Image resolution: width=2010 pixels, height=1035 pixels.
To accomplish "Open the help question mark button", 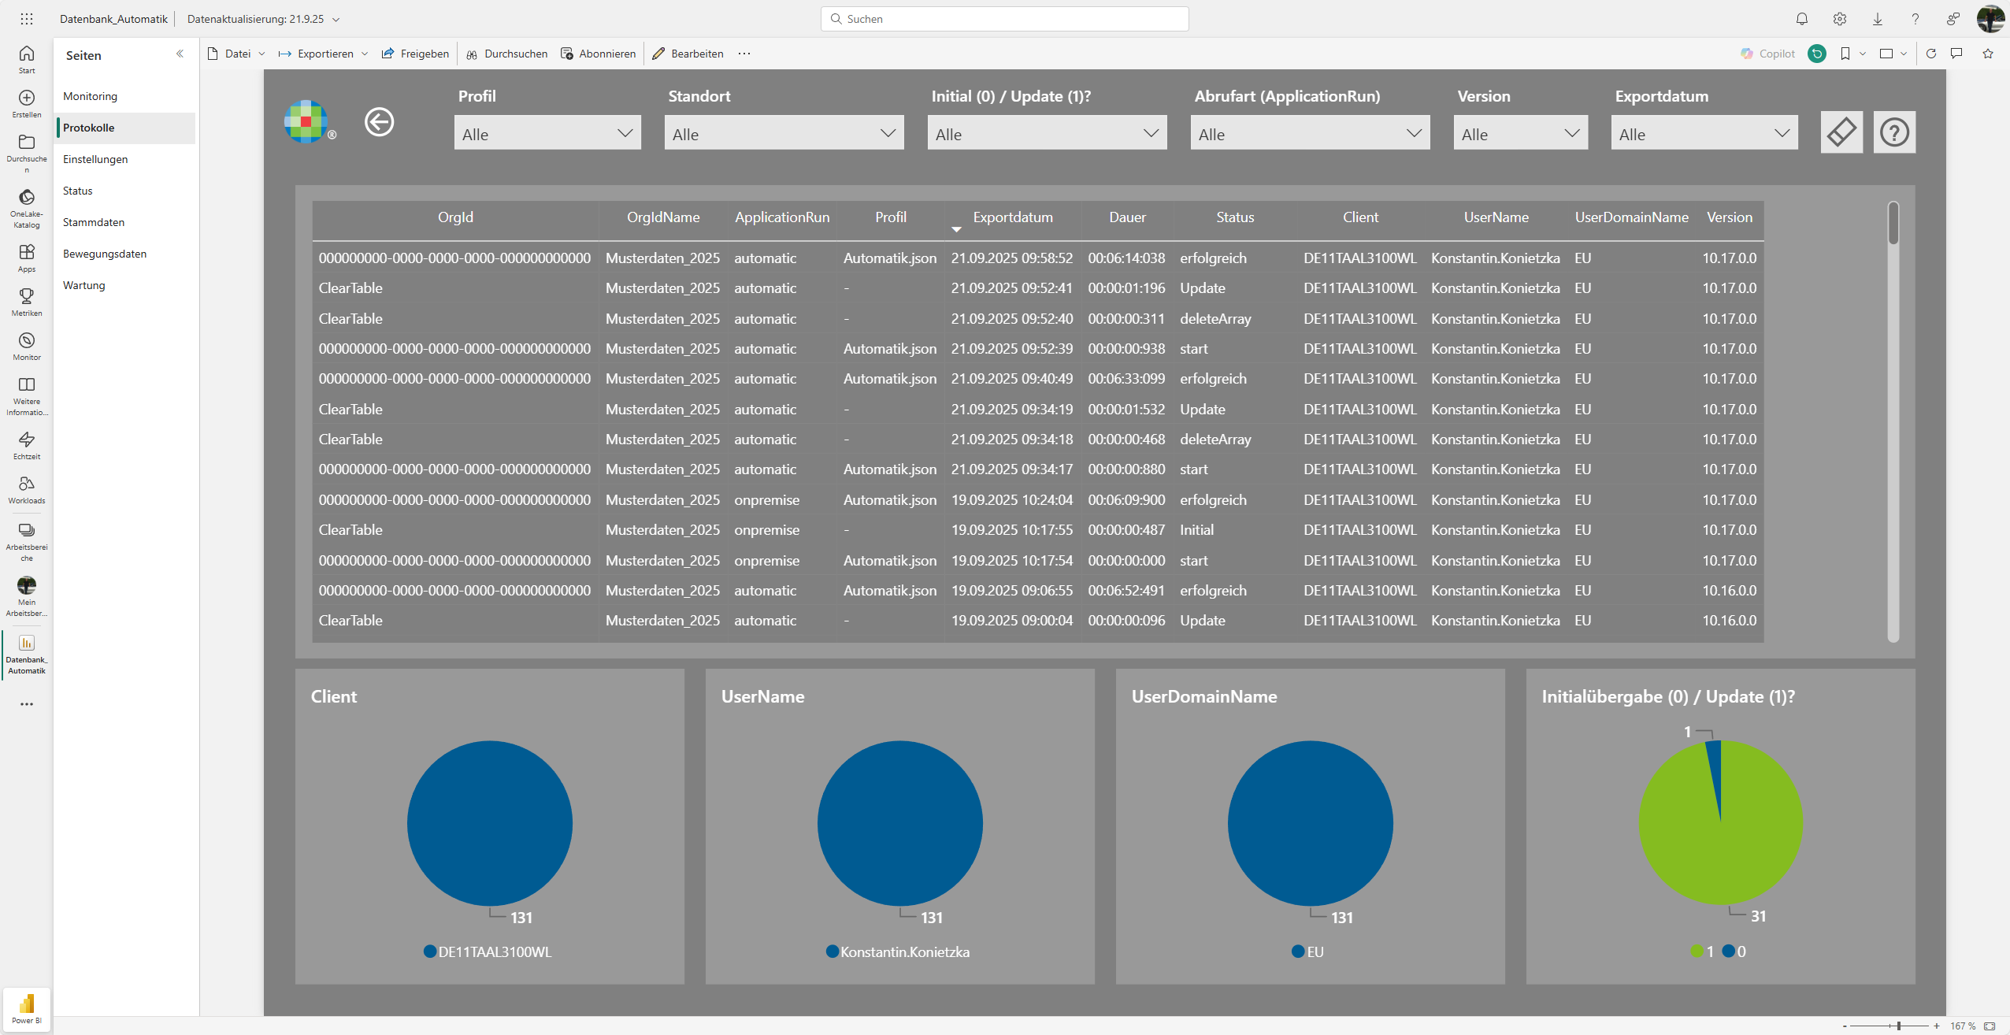I will pos(1894,132).
